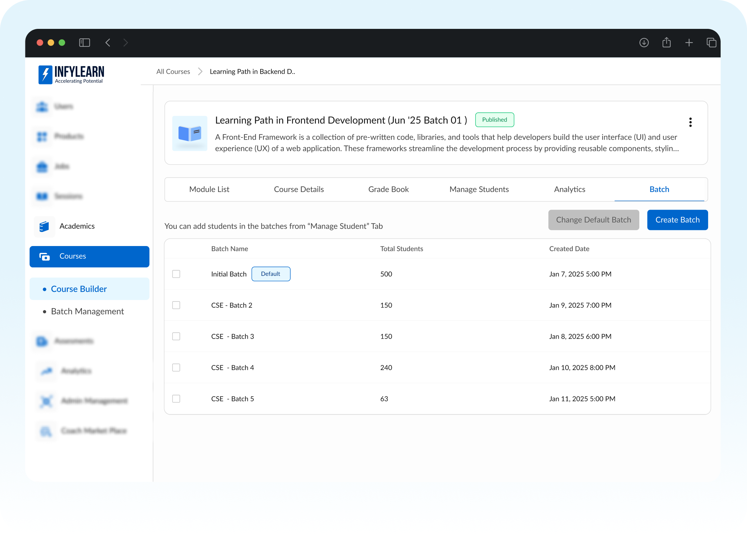747x536 pixels.
Task: Go to All Courses breadcrumb link
Action: [173, 72]
